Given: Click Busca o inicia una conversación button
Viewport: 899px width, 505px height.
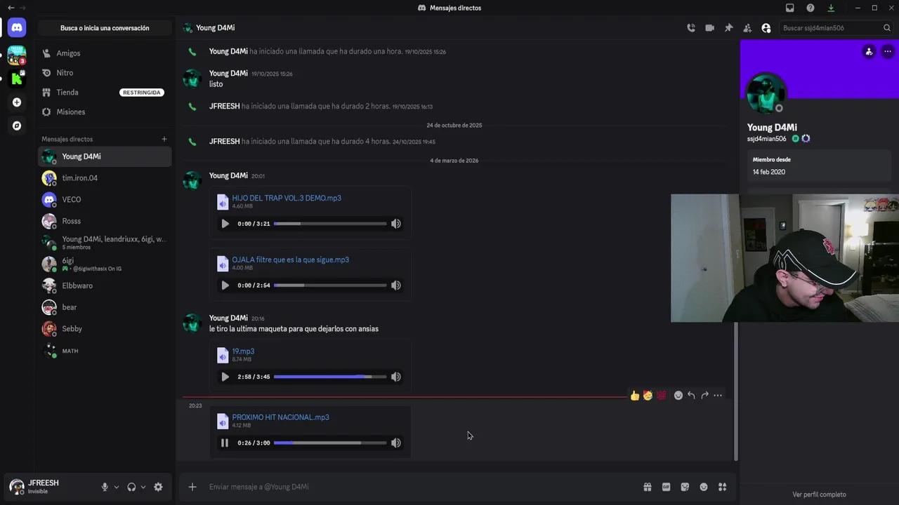Looking at the screenshot, I should (x=105, y=28).
